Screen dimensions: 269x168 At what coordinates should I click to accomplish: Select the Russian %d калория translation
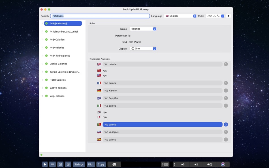tap(163, 132)
